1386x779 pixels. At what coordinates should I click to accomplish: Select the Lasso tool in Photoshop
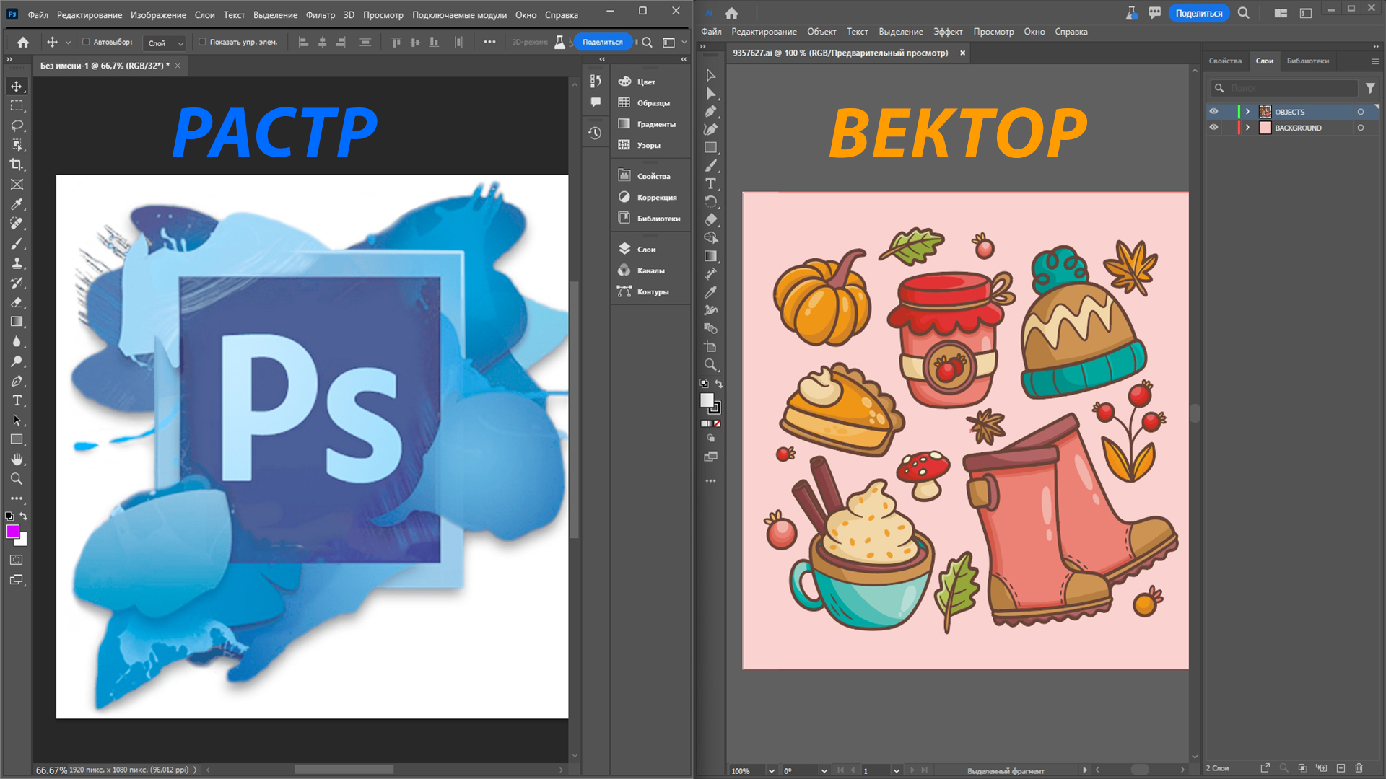pos(17,126)
